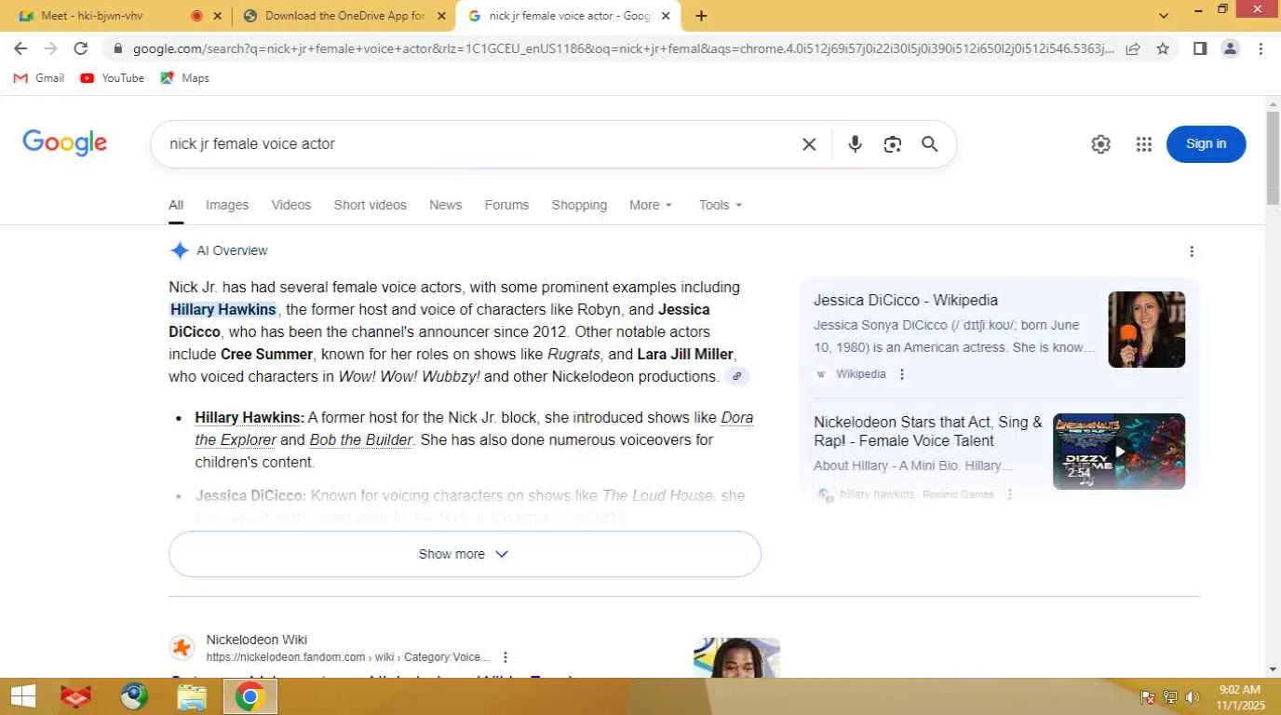Search by image with Google Lens
The height and width of the screenshot is (715, 1281).
pos(893,144)
